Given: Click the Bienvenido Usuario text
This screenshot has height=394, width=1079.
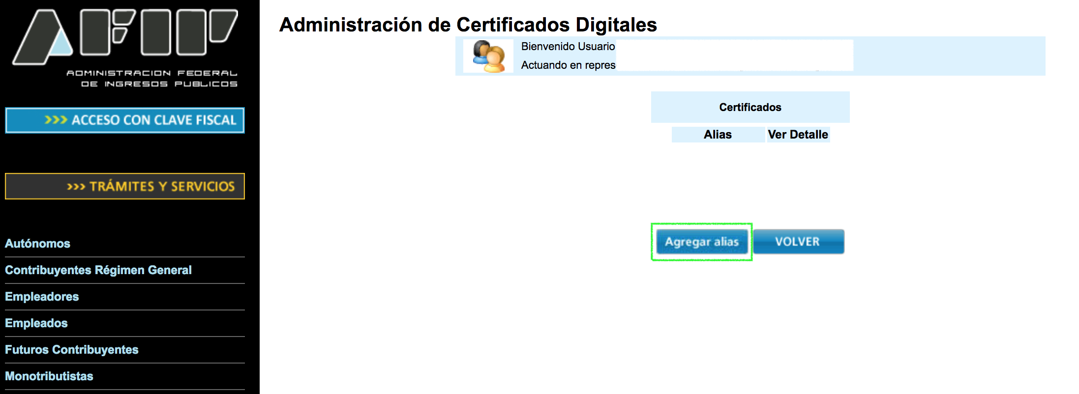Looking at the screenshot, I should (x=568, y=47).
